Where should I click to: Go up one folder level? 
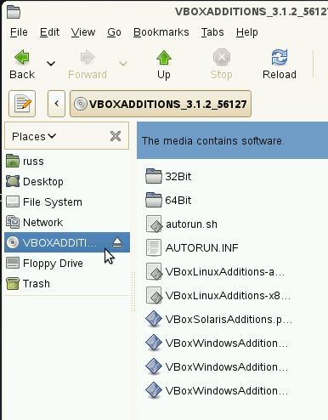[x=164, y=65]
